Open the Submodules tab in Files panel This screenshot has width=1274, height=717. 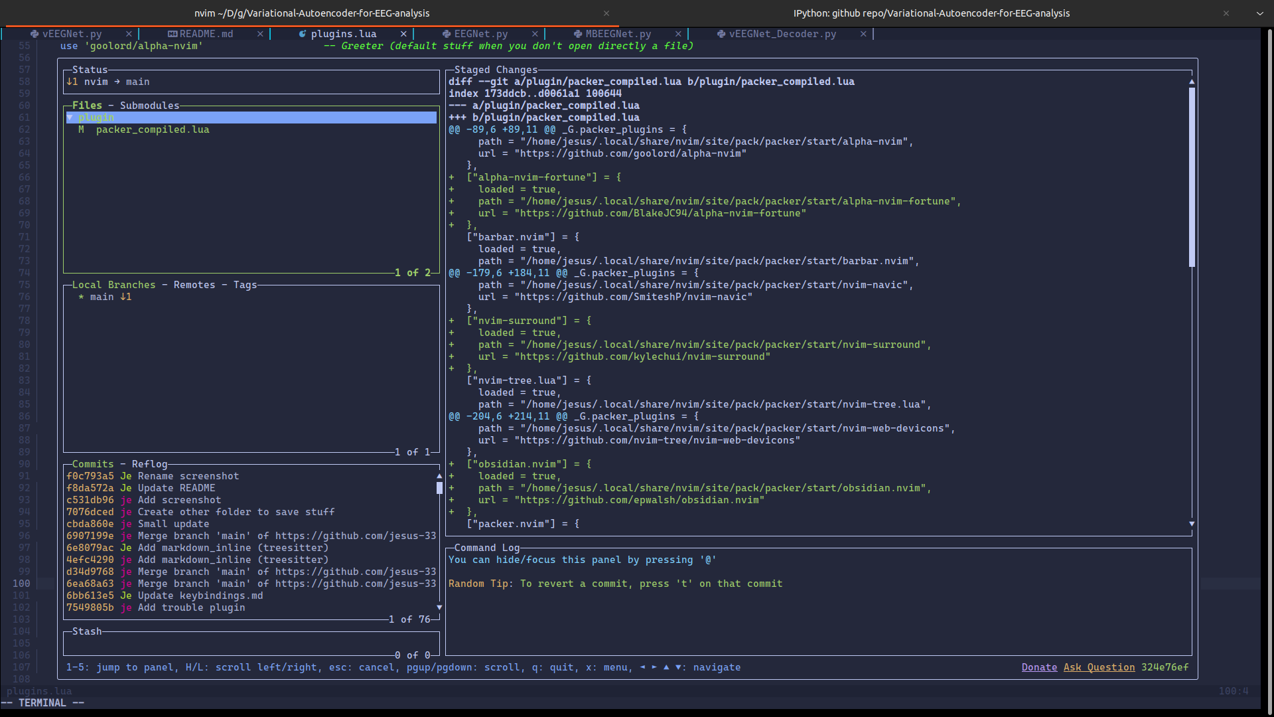[149, 106]
